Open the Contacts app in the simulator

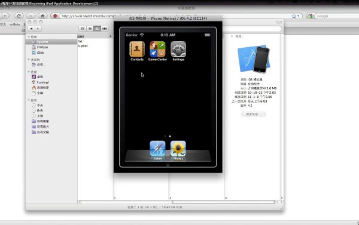tap(137, 49)
